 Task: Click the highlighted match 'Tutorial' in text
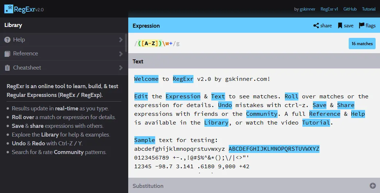(x=316, y=122)
